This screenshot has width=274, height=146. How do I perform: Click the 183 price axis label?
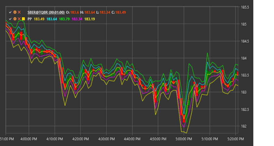coord(244,92)
